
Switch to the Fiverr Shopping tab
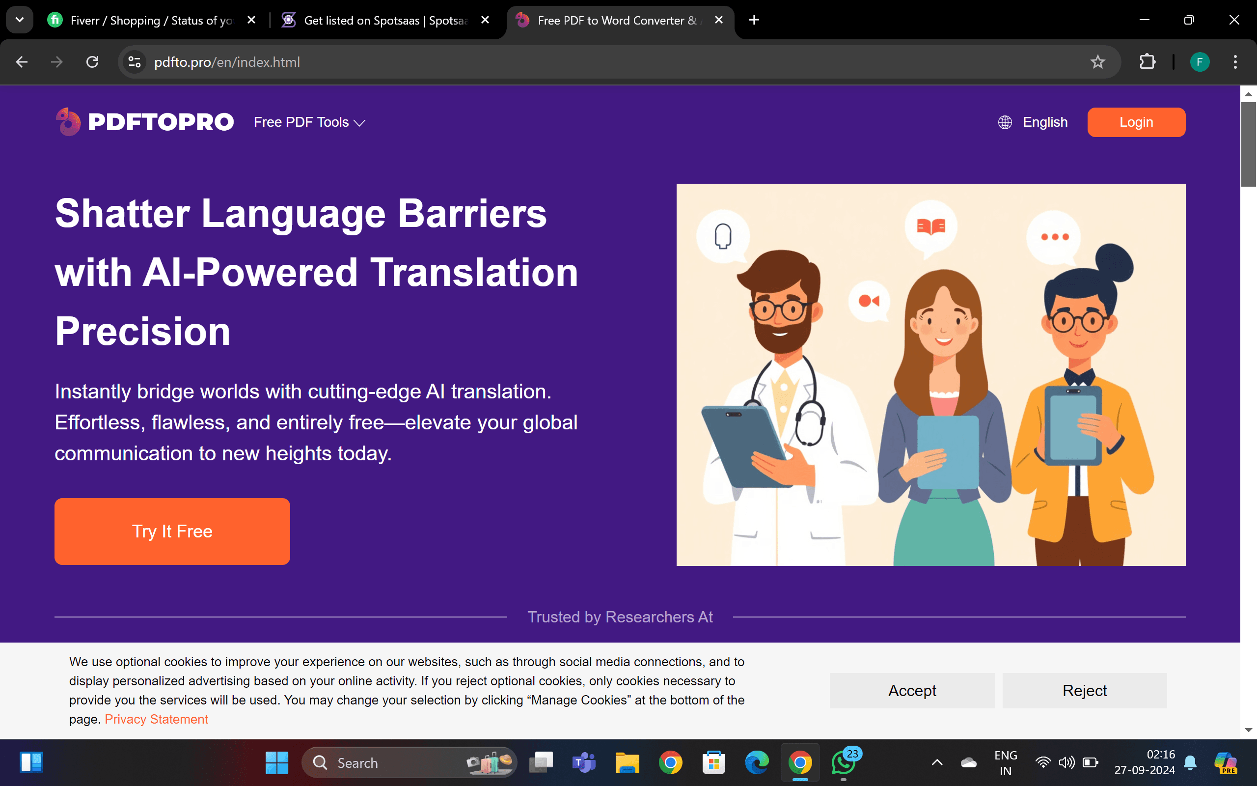(x=151, y=20)
